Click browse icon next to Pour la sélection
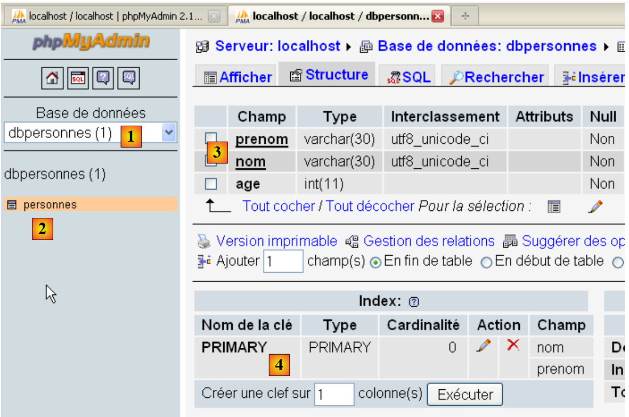The image size is (629, 417). [x=554, y=207]
